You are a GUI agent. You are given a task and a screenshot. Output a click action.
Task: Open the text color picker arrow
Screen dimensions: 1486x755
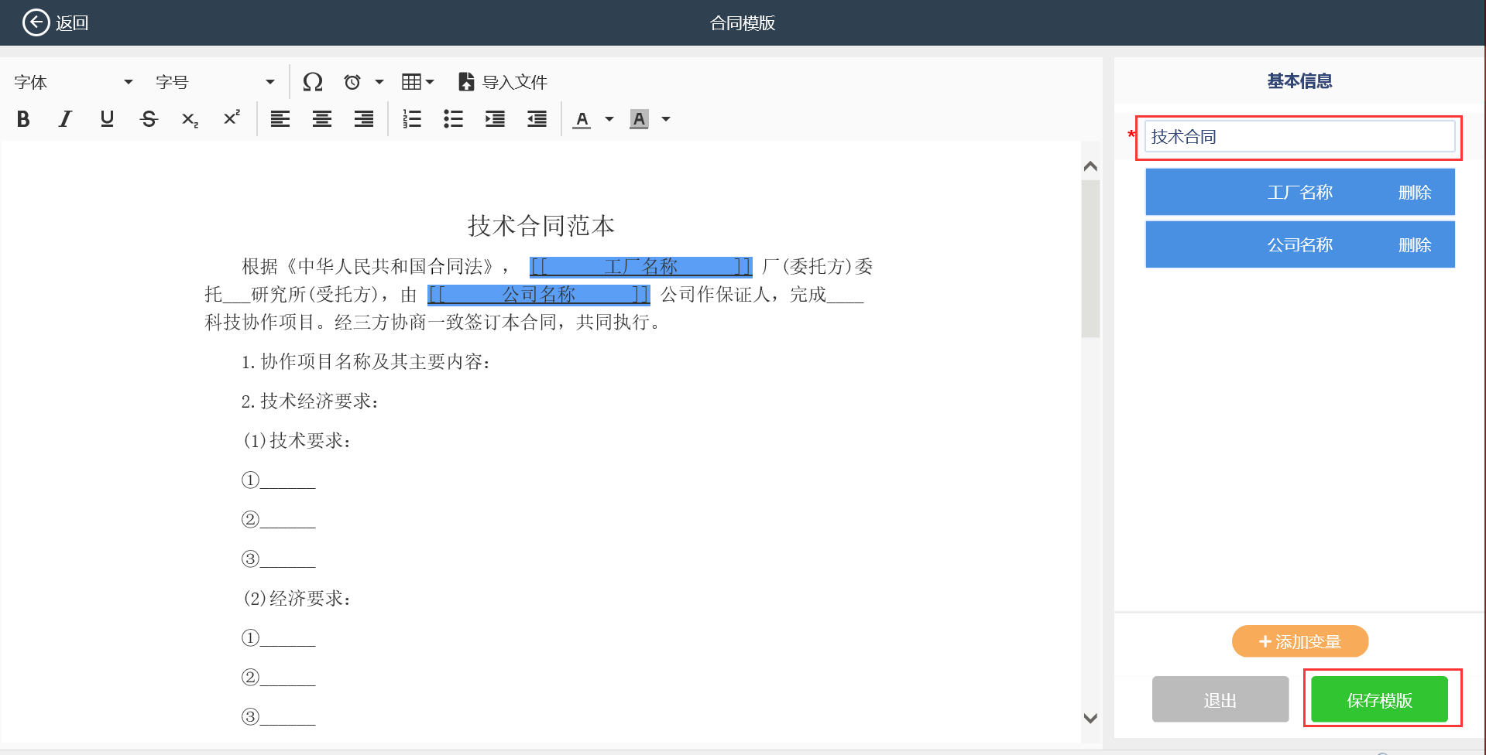pos(609,119)
